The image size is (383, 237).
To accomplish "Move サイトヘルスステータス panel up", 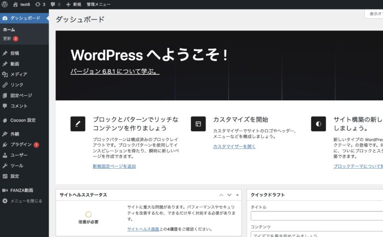I will pyautogui.click(x=221, y=195).
